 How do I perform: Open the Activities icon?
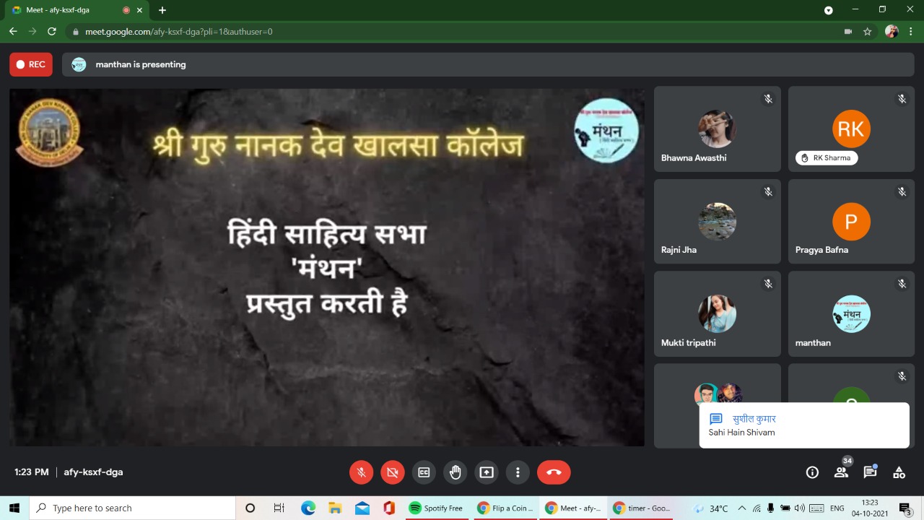[x=899, y=472]
